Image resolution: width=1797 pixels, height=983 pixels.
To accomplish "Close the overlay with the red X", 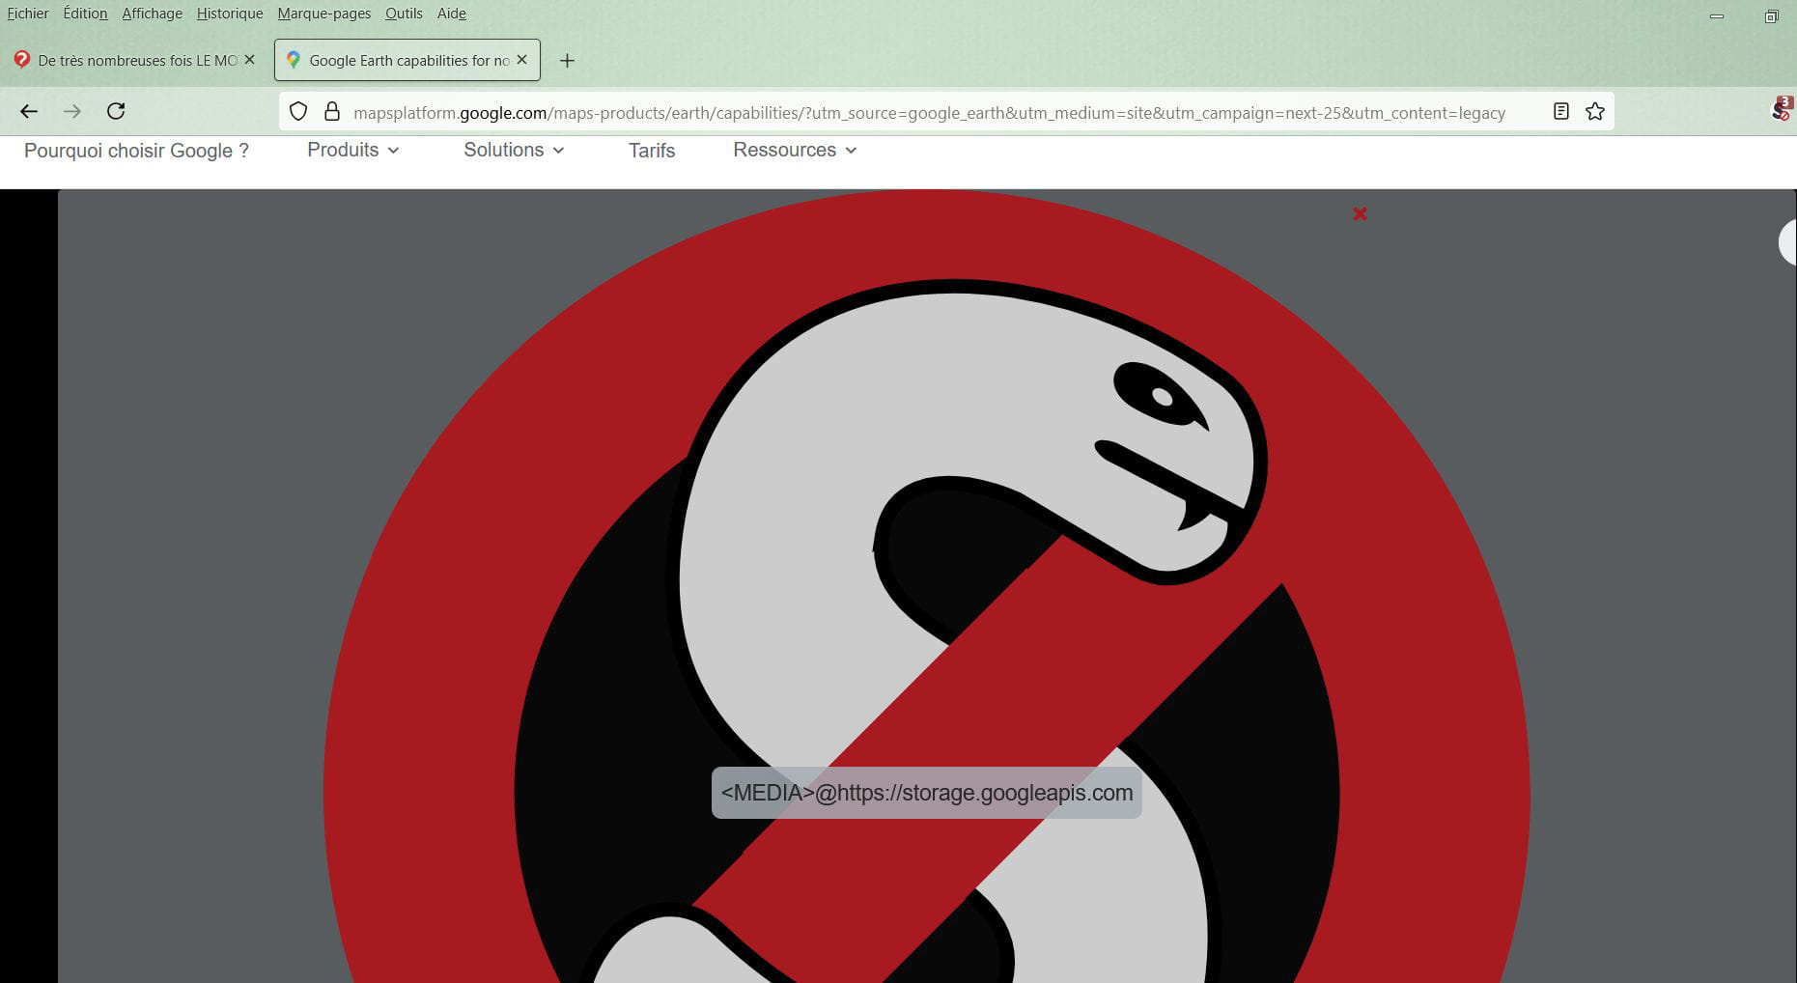I will (x=1360, y=213).
